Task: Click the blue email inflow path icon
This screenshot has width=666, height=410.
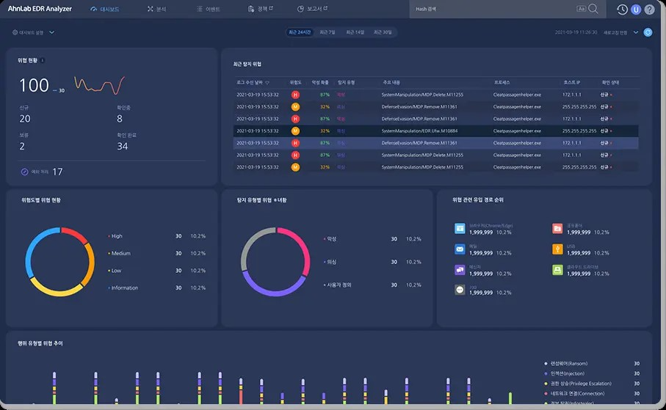Action: pyautogui.click(x=460, y=249)
